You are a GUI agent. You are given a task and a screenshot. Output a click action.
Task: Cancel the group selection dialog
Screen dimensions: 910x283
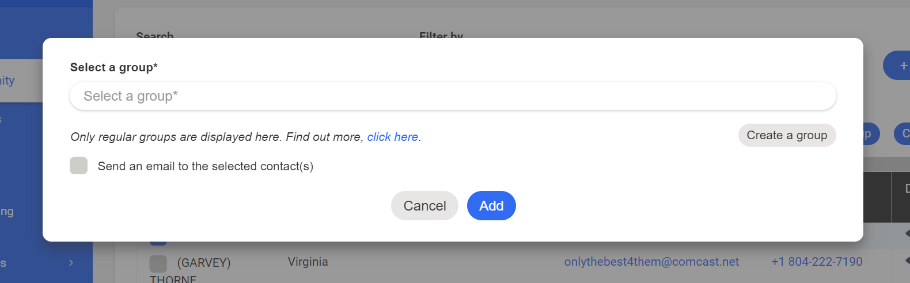click(x=424, y=206)
